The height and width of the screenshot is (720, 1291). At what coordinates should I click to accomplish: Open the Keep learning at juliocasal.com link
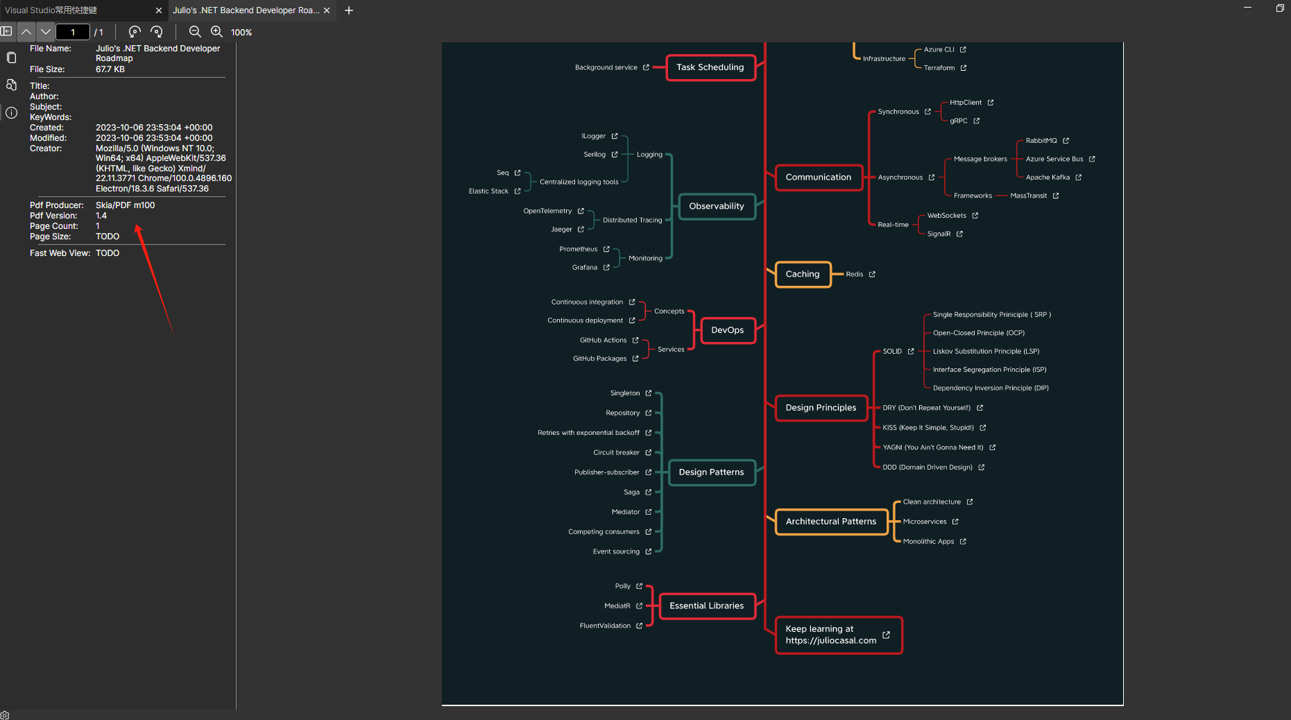[839, 635]
